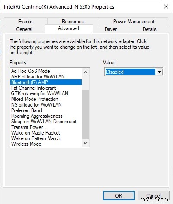Select Roaming Aggressiveness property
This screenshot has height=204, width=173.
click(x=46, y=116)
